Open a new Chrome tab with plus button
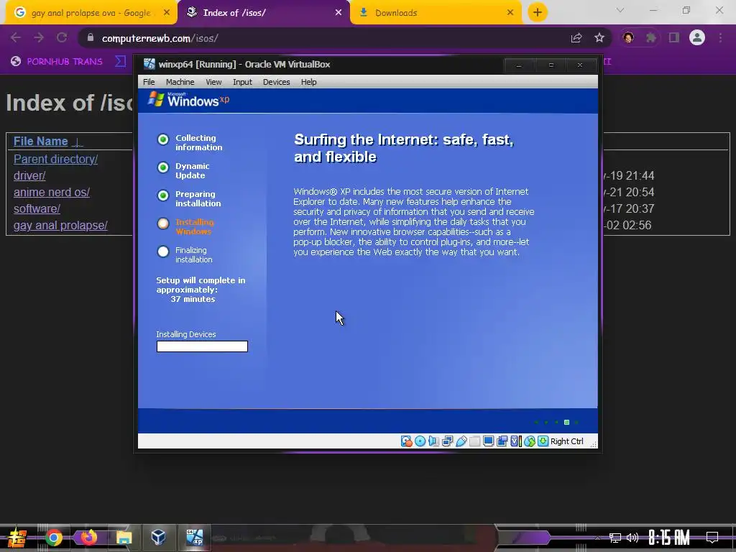 pos(538,12)
